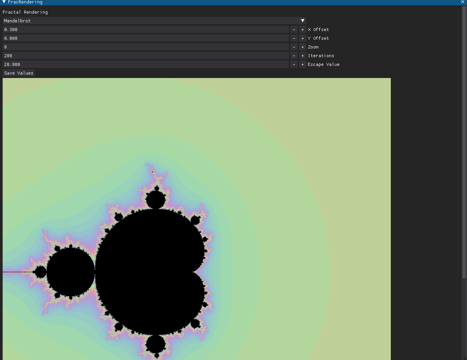Viewport: 467px width, 360px height.
Task: Click the Zoom value field
Action: click(146, 47)
